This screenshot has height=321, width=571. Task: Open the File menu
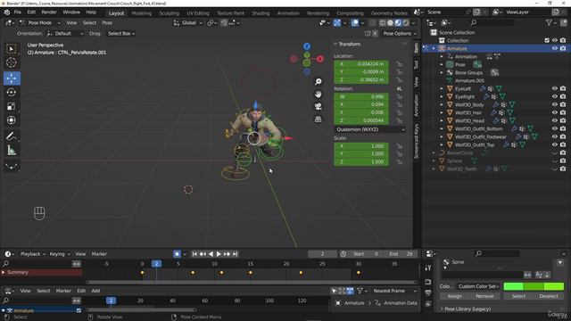tap(18, 12)
